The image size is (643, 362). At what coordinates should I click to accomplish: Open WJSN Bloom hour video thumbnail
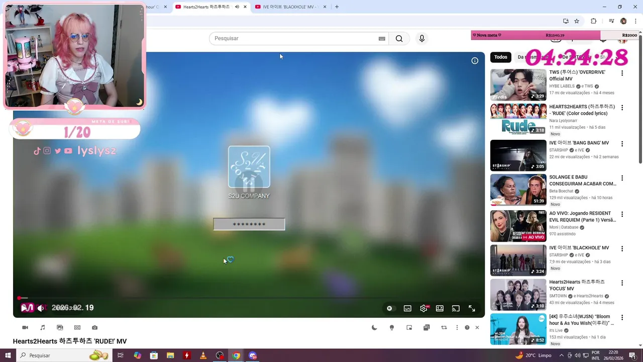[518, 329]
